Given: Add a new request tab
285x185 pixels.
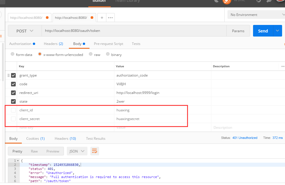Looking at the screenshot, I should (102, 18).
